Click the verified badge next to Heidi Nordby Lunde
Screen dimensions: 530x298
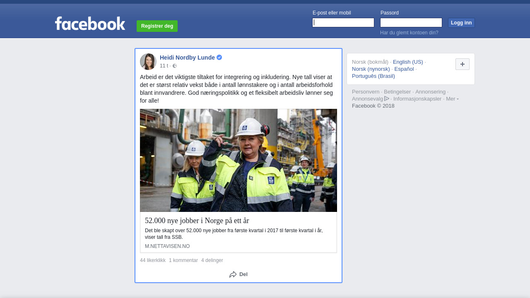pyautogui.click(x=219, y=58)
